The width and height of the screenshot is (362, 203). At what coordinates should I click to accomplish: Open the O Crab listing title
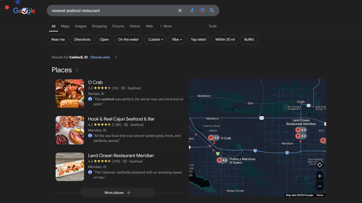(x=95, y=82)
